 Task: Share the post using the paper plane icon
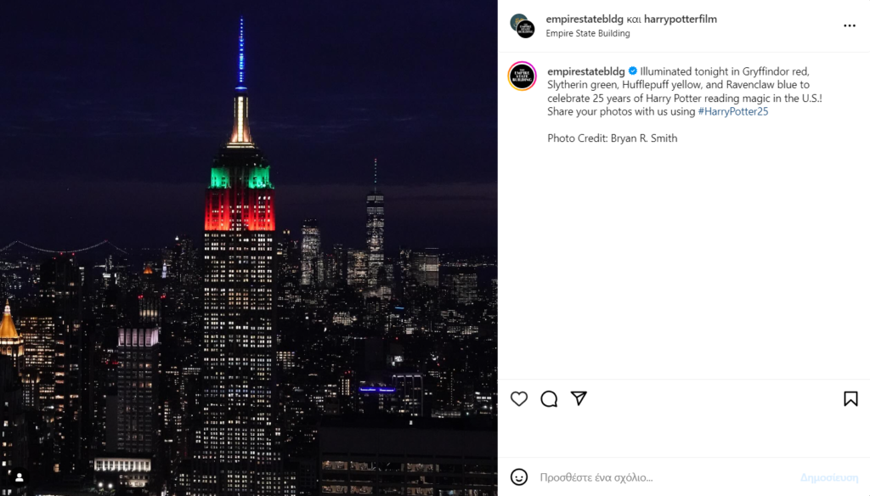point(579,397)
